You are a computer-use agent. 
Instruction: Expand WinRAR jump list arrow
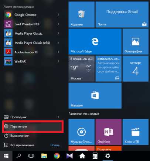pos(58,61)
